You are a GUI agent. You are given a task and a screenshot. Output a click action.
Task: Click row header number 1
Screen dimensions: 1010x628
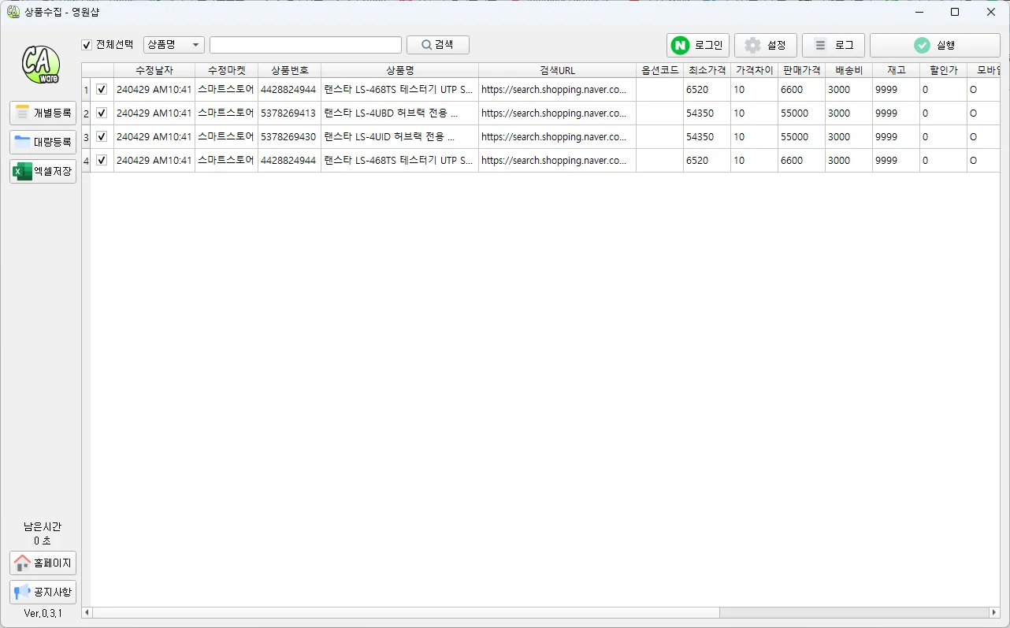[87, 90]
